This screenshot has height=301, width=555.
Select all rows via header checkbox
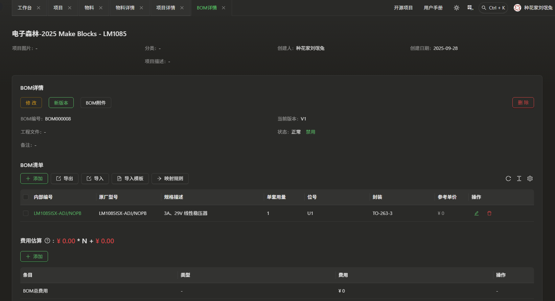pos(26,197)
